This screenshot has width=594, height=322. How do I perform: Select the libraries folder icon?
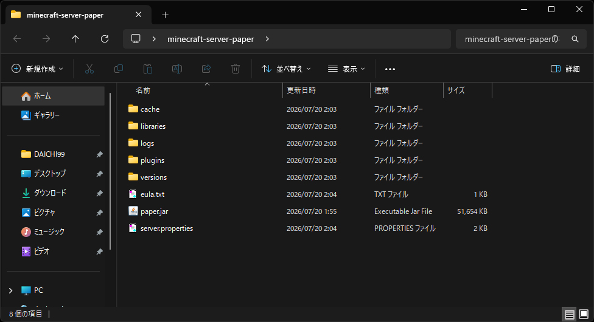133,126
